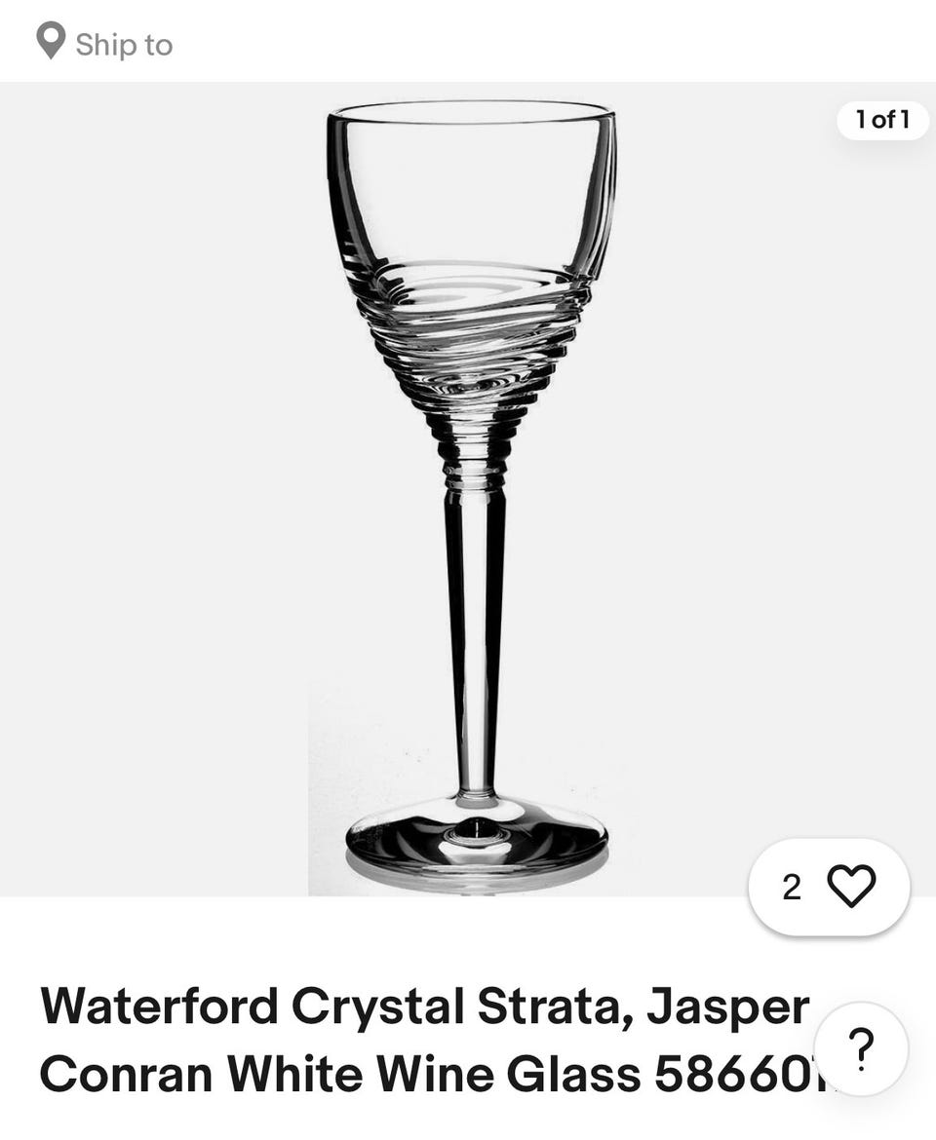The image size is (936, 1140).
Task: Tap the gray area left of the glass
Action: tap(154, 488)
